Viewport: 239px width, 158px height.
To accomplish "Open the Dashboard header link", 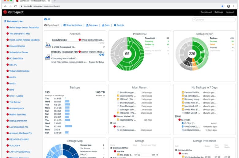I will (x=206, y=12).
